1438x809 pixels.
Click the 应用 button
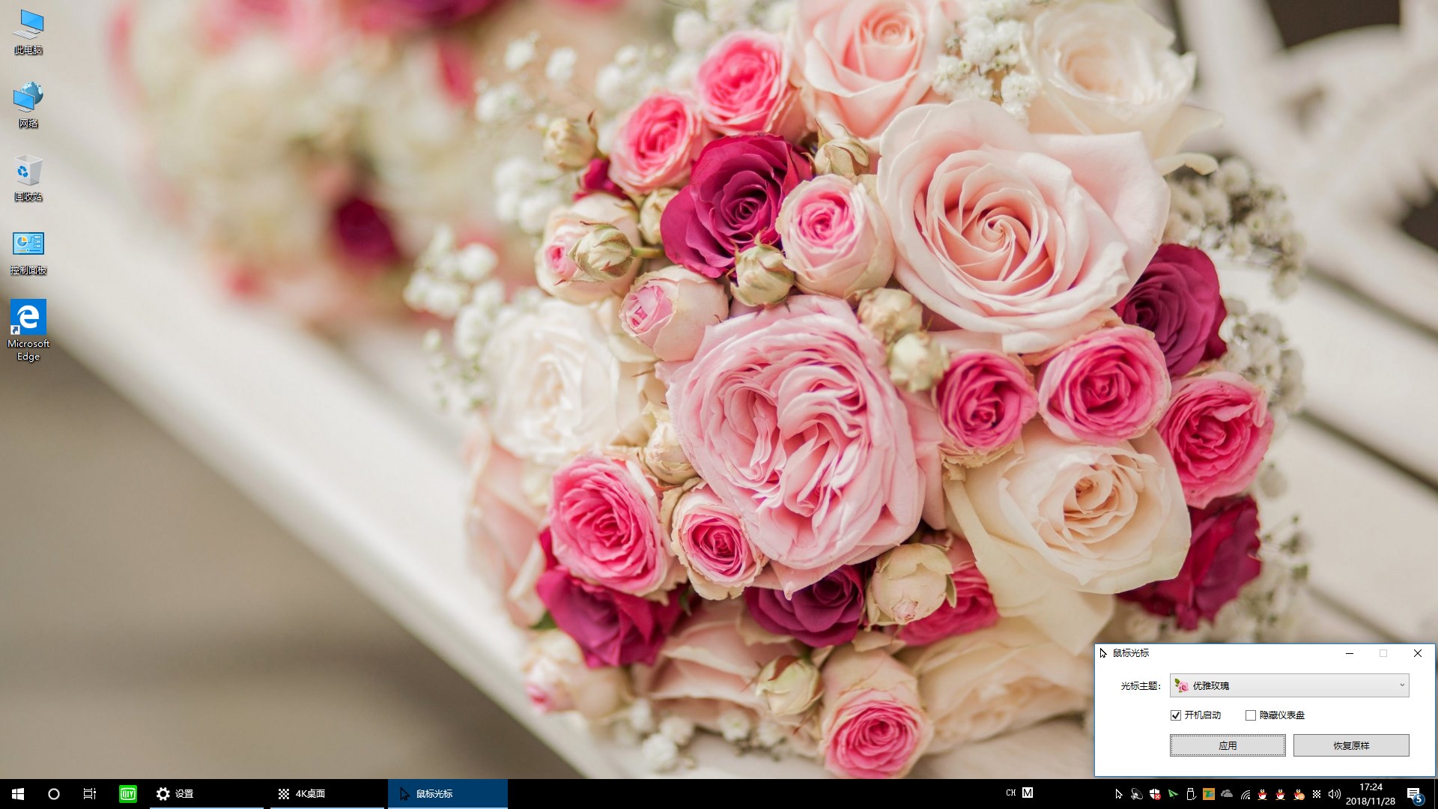pos(1227,745)
